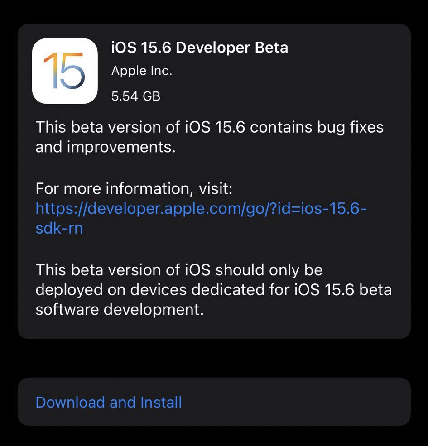This screenshot has width=428, height=446.
Task: Click 'For more information, visit:' text
Action: coord(134,188)
